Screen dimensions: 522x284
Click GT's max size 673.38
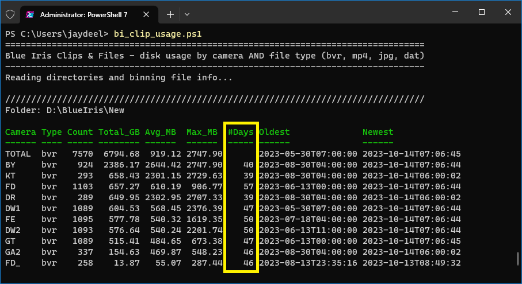click(207, 241)
